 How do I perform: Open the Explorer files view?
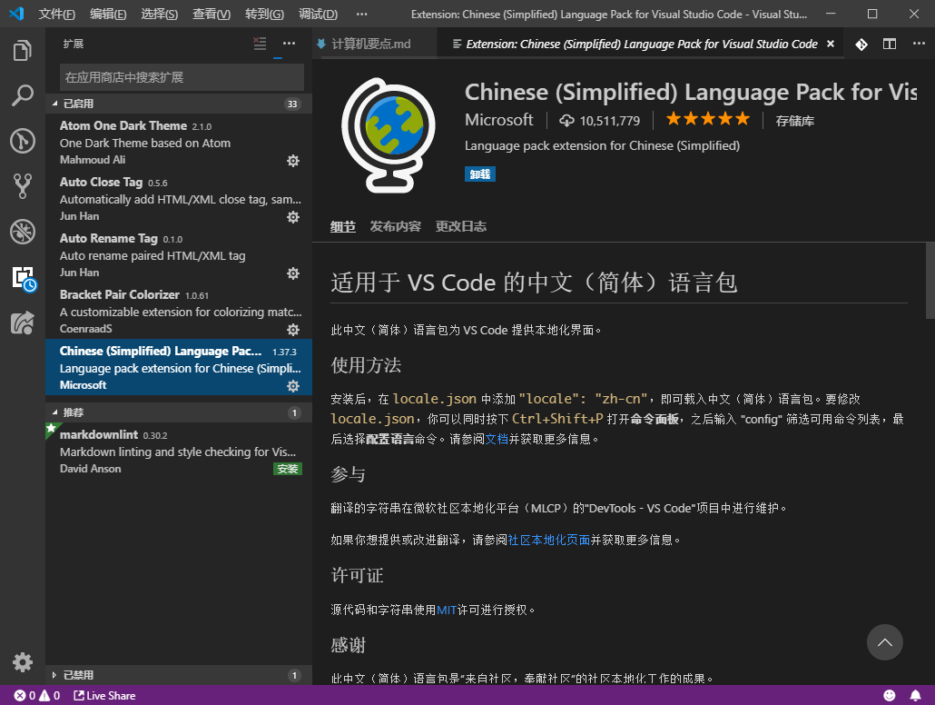tap(23, 50)
